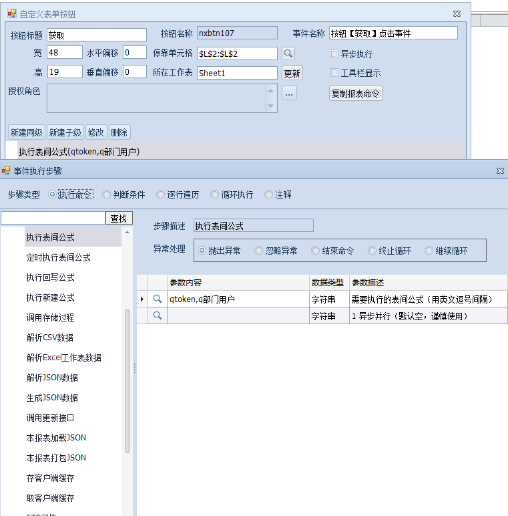Select the 循环执行 step type radio
The image size is (508, 516).
(215, 195)
